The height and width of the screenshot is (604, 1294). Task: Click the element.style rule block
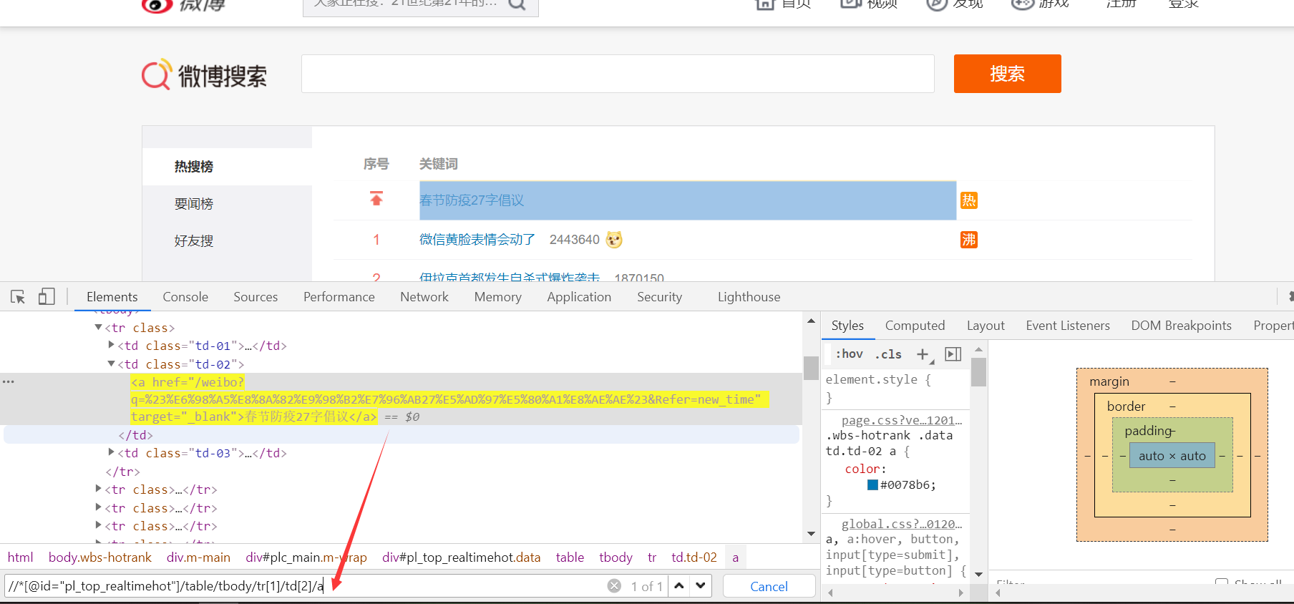895,388
